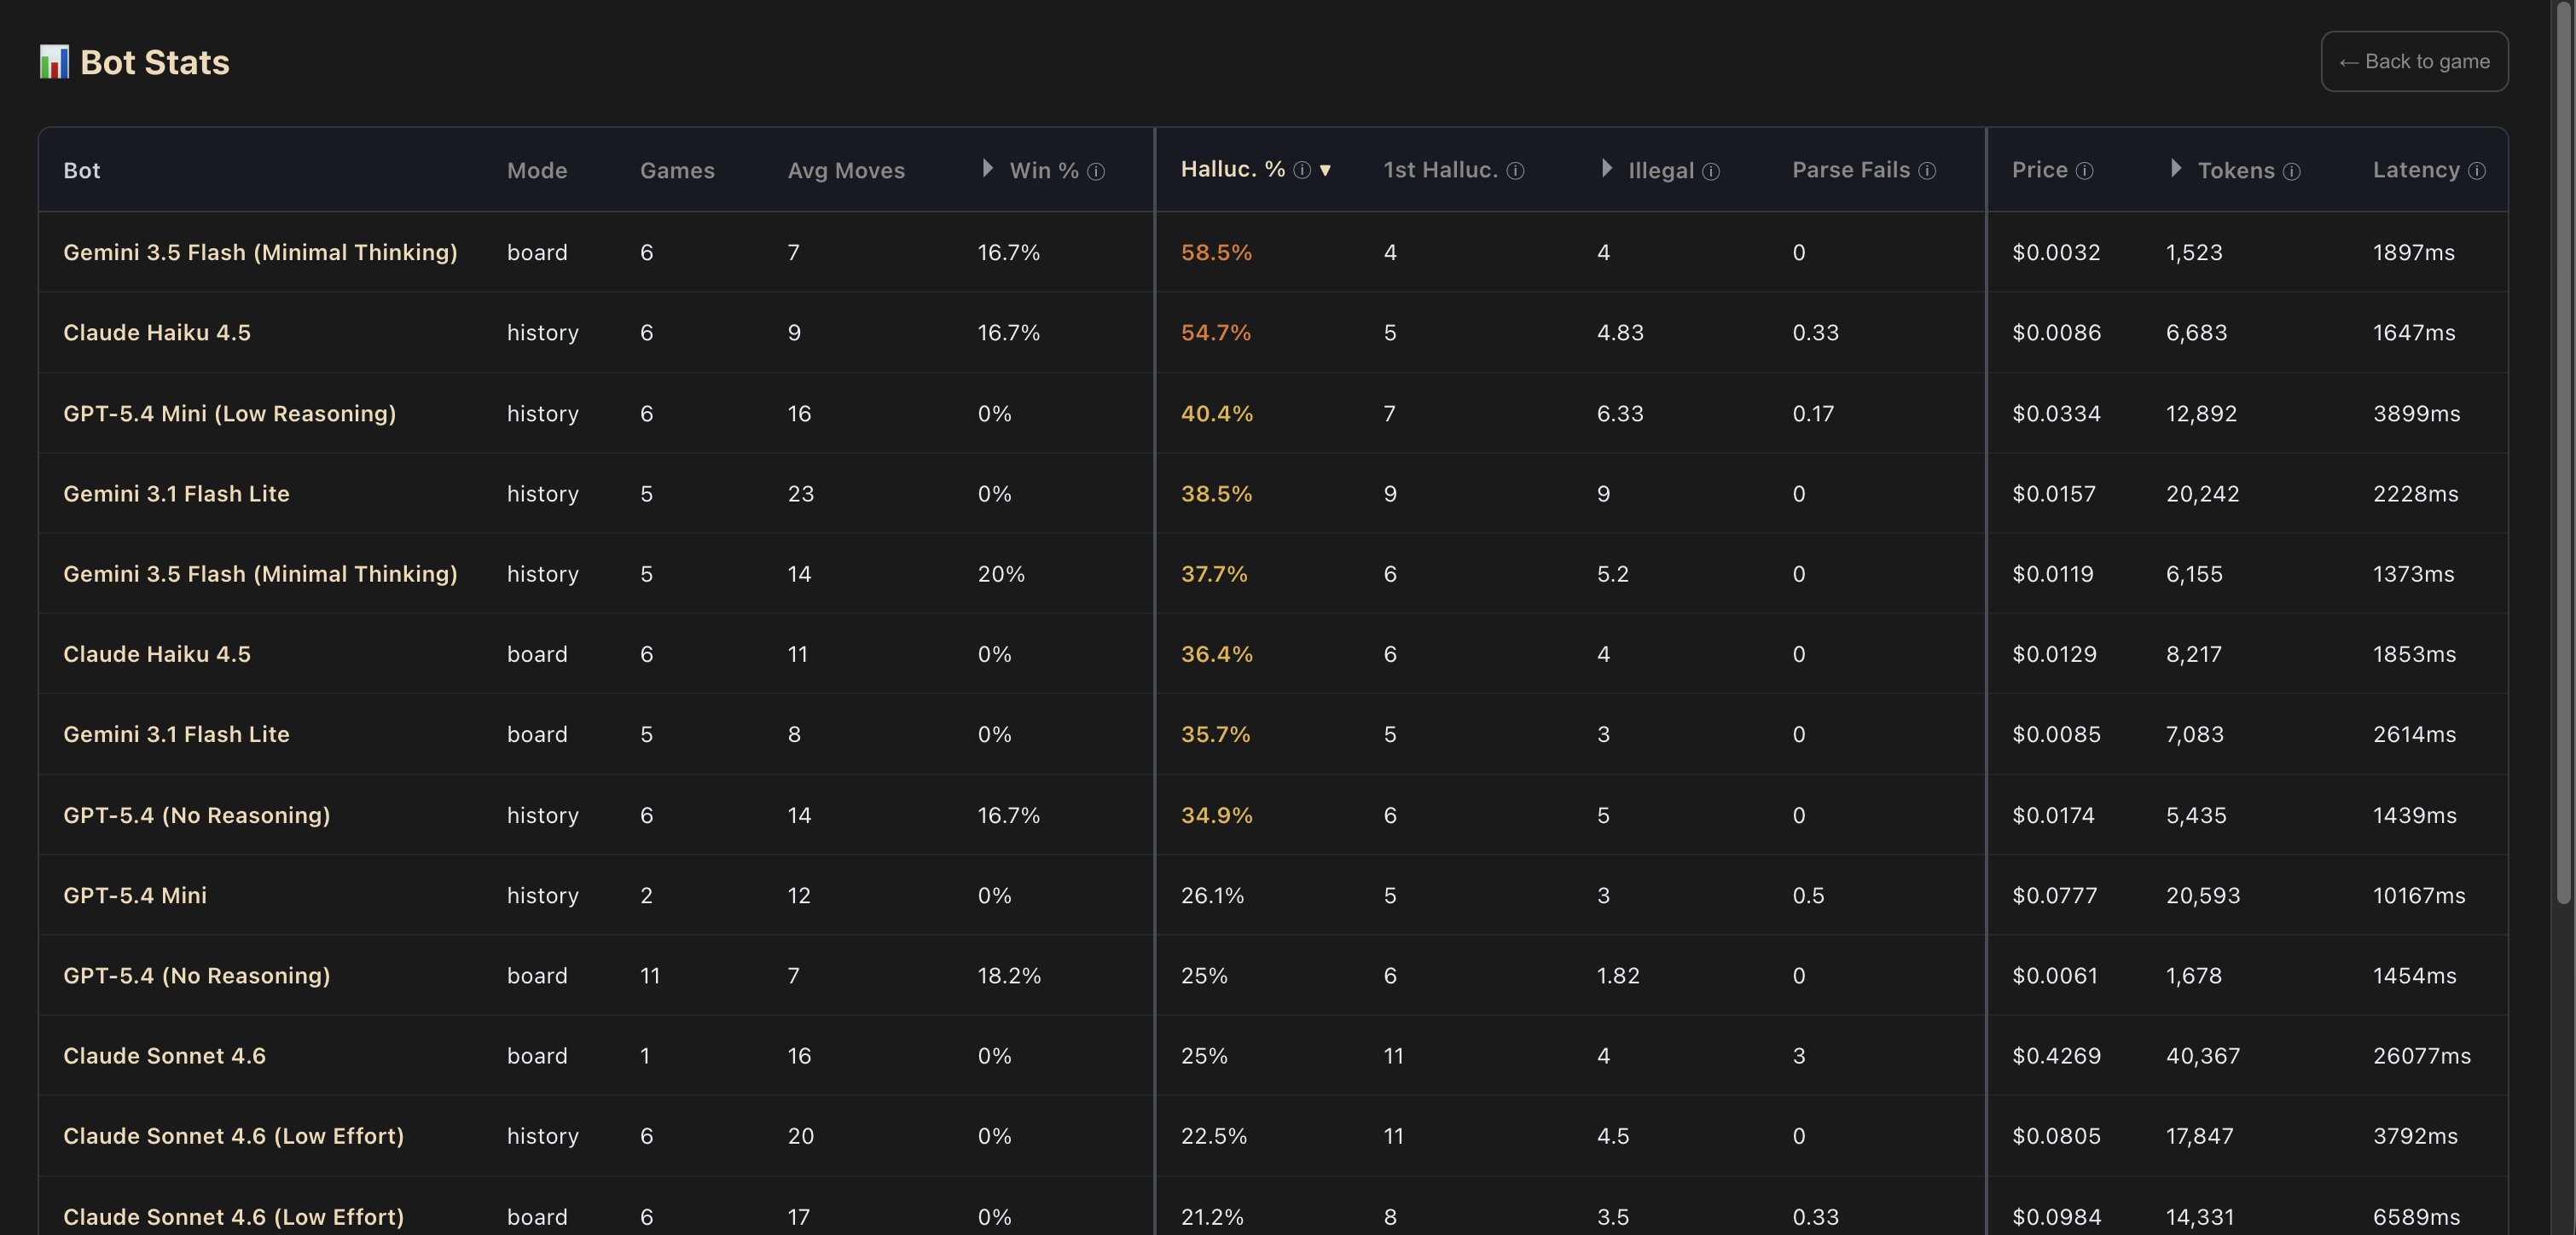Sort table by Games header

point(677,171)
